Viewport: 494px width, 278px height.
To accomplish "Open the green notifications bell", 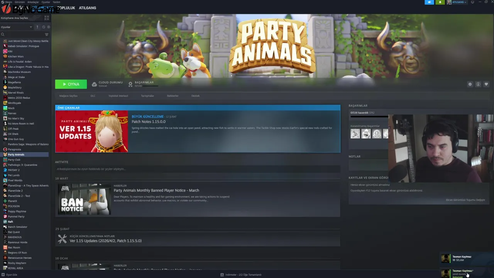I will 440,2.
